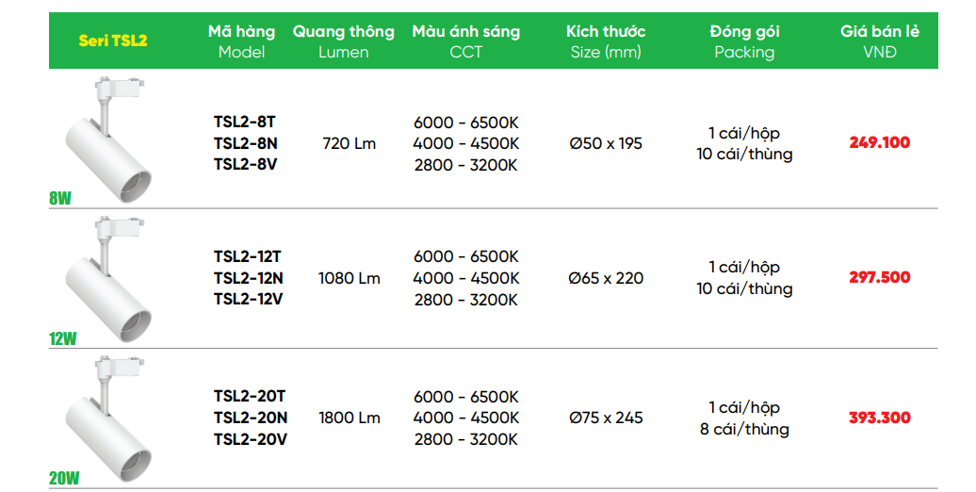The image size is (976, 492).
Task: Select the red price 393.300
Action: [880, 418]
